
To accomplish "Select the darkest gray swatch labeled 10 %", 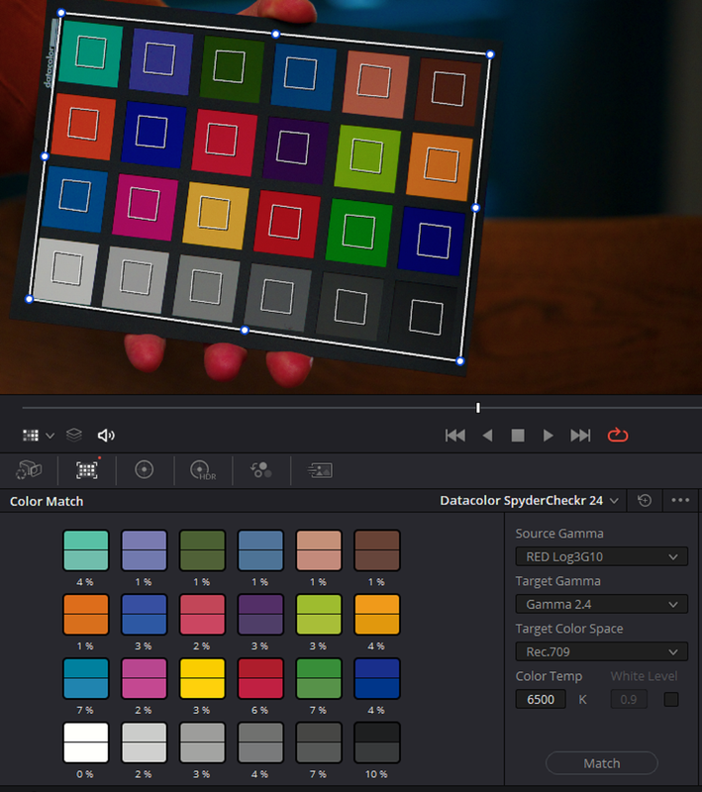I will [377, 742].
